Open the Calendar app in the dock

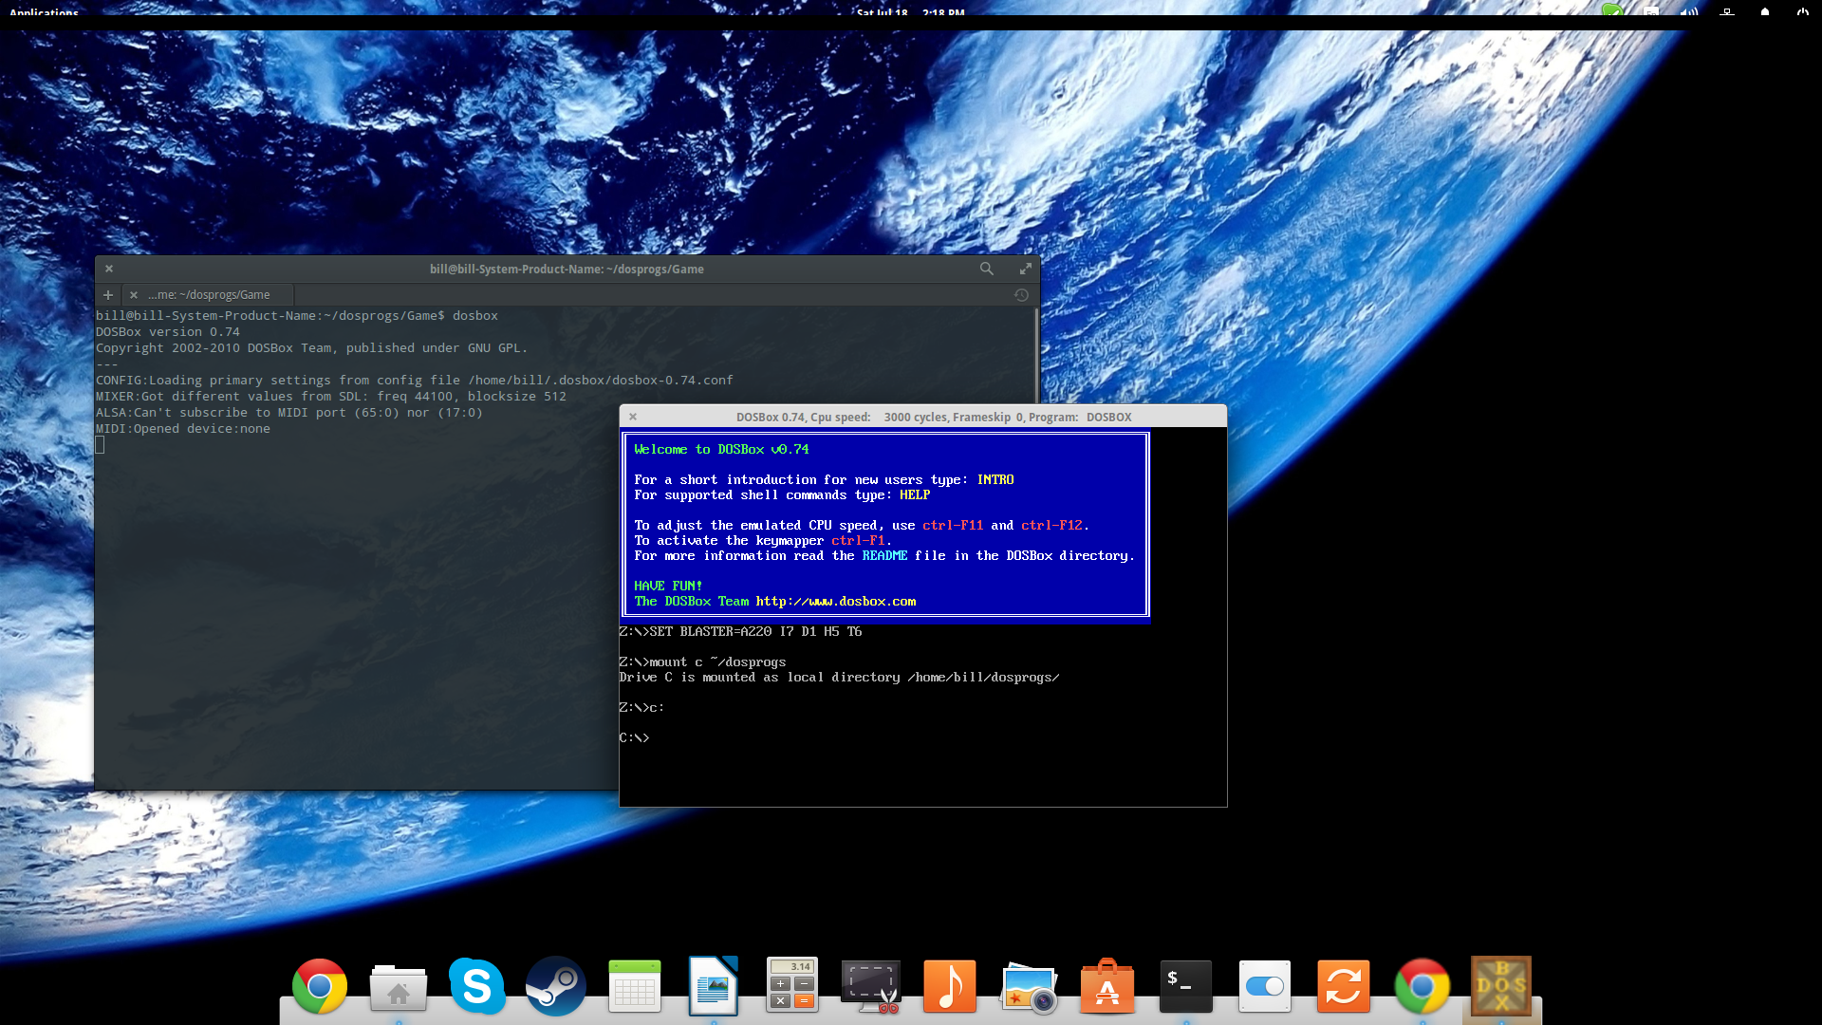coord(635,986)
